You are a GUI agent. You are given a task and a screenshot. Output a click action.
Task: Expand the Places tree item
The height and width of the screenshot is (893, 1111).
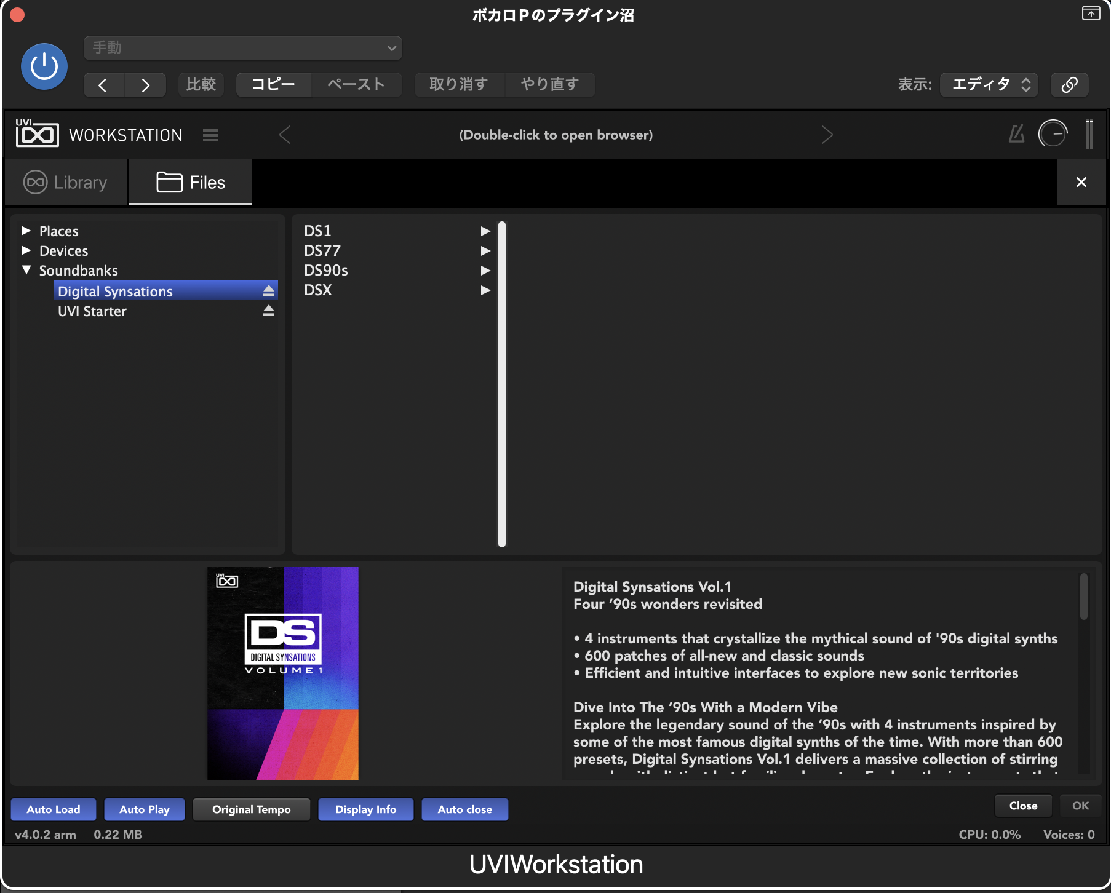(x=26, y=231)
